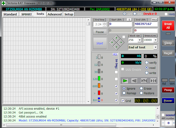176x128 pixels.
Task: Click the butterfly seek |>|<| button
Action: coord(153,81)
